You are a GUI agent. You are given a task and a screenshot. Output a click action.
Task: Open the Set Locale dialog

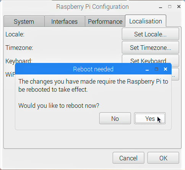point(151,34)
